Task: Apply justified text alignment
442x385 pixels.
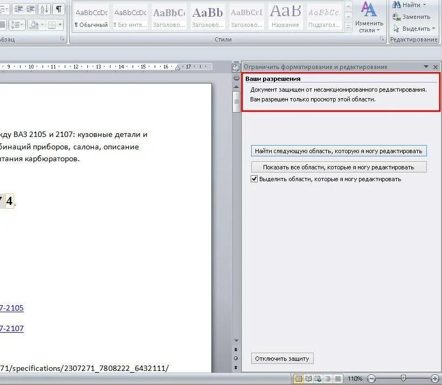Action: pos(3,25)
